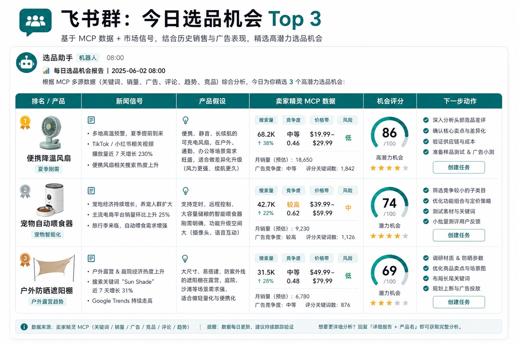Image resolution: width=518 pixels, height=345 pixels.
Task: Open the sun shade canopy product image
Action: [54, 269]
